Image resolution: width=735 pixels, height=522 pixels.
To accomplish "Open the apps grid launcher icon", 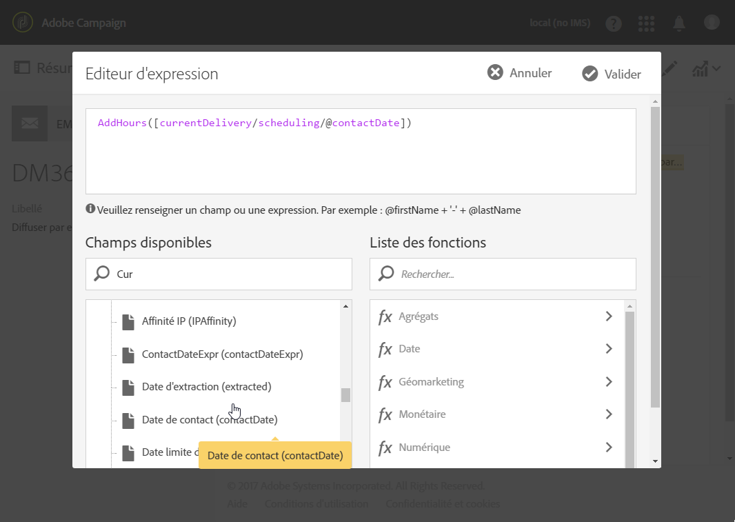I will click(x=646, y=23).
